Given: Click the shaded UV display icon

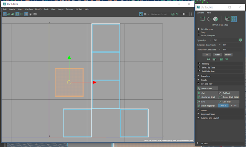Looking at the screenshot, I should [x=8, y=14].
